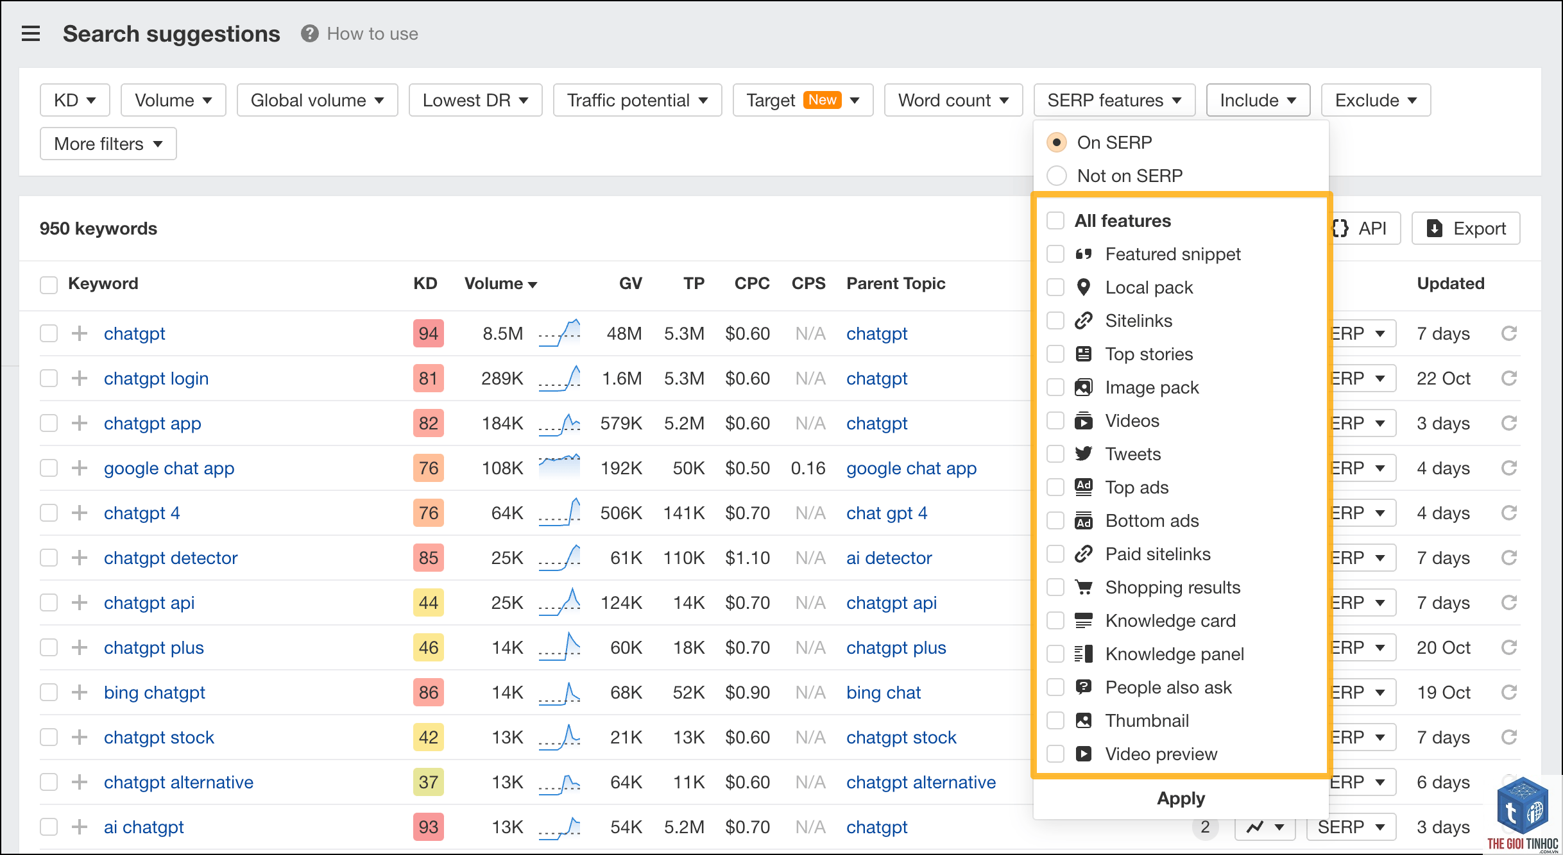Open the chatgpt alternative keyword link

pyautogui.click(x=178, y=782)
